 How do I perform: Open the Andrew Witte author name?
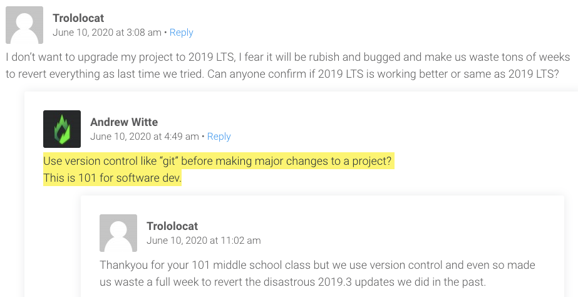(x=124, y=122)
